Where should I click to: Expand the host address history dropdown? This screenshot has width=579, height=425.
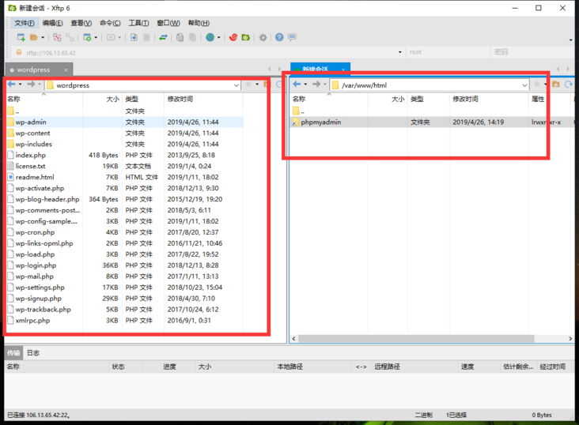(400, 52)
